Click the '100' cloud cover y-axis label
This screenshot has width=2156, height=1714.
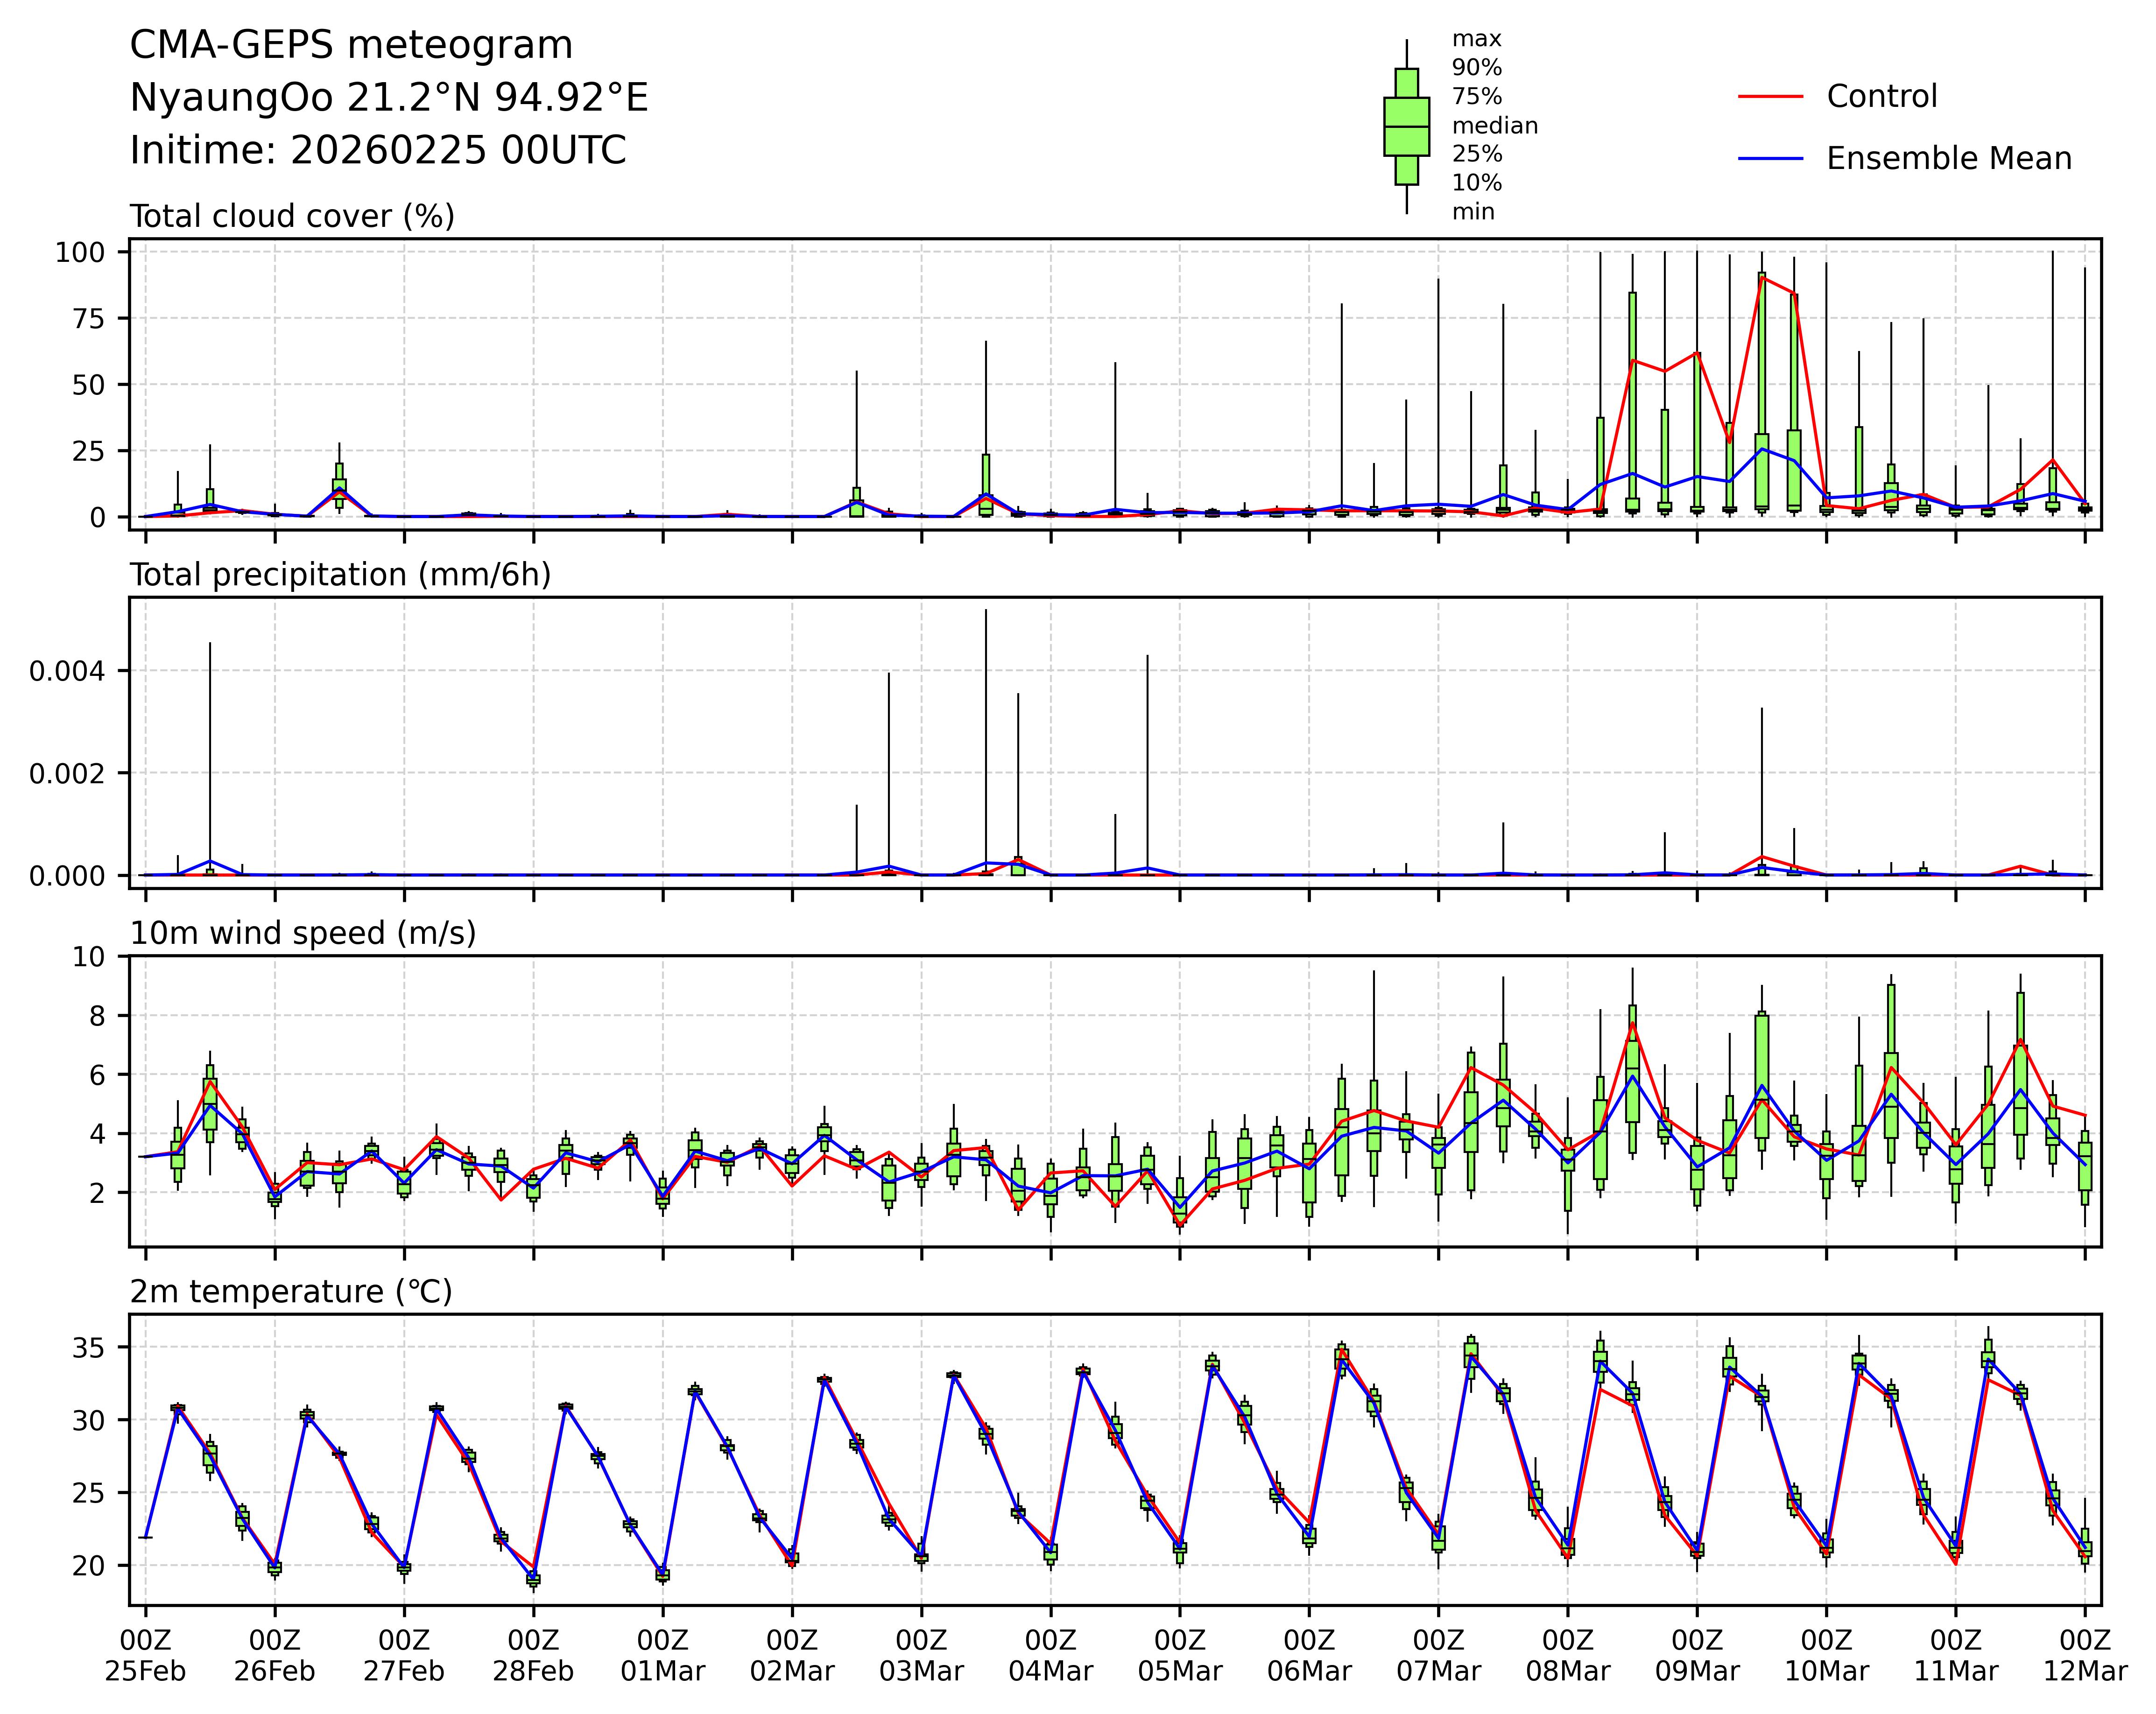click(79, 252)
